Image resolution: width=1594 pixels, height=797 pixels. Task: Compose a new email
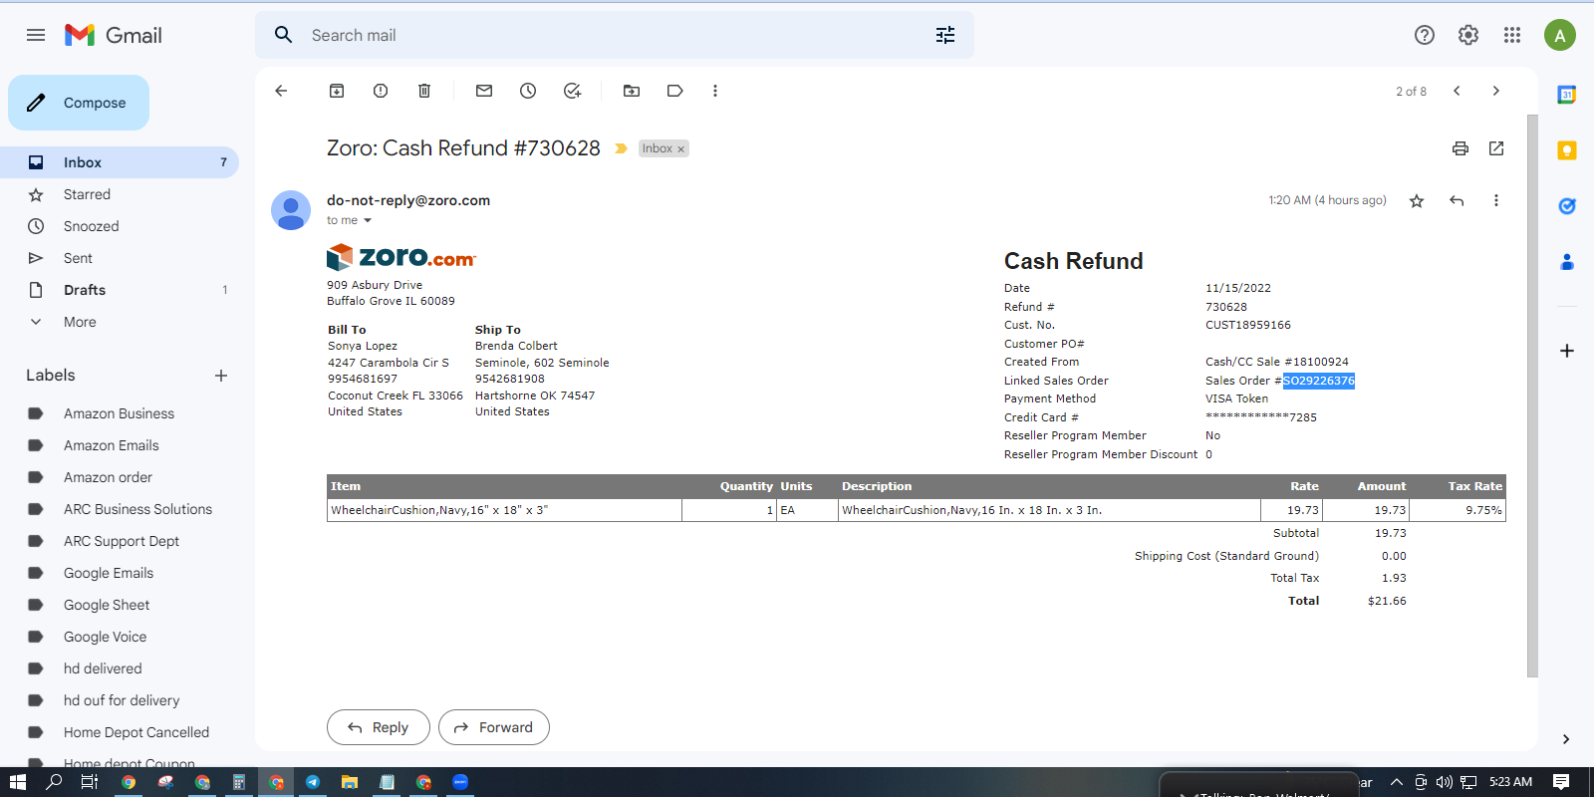(x=79, y=103)
